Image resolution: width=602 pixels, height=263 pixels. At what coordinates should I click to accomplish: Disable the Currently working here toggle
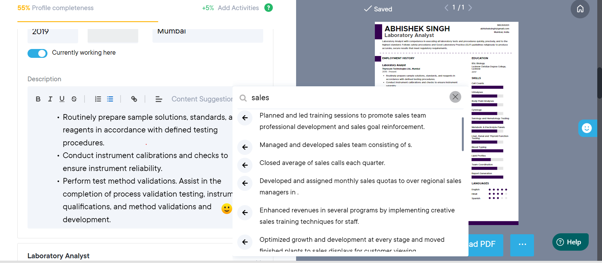click(37, 53)
